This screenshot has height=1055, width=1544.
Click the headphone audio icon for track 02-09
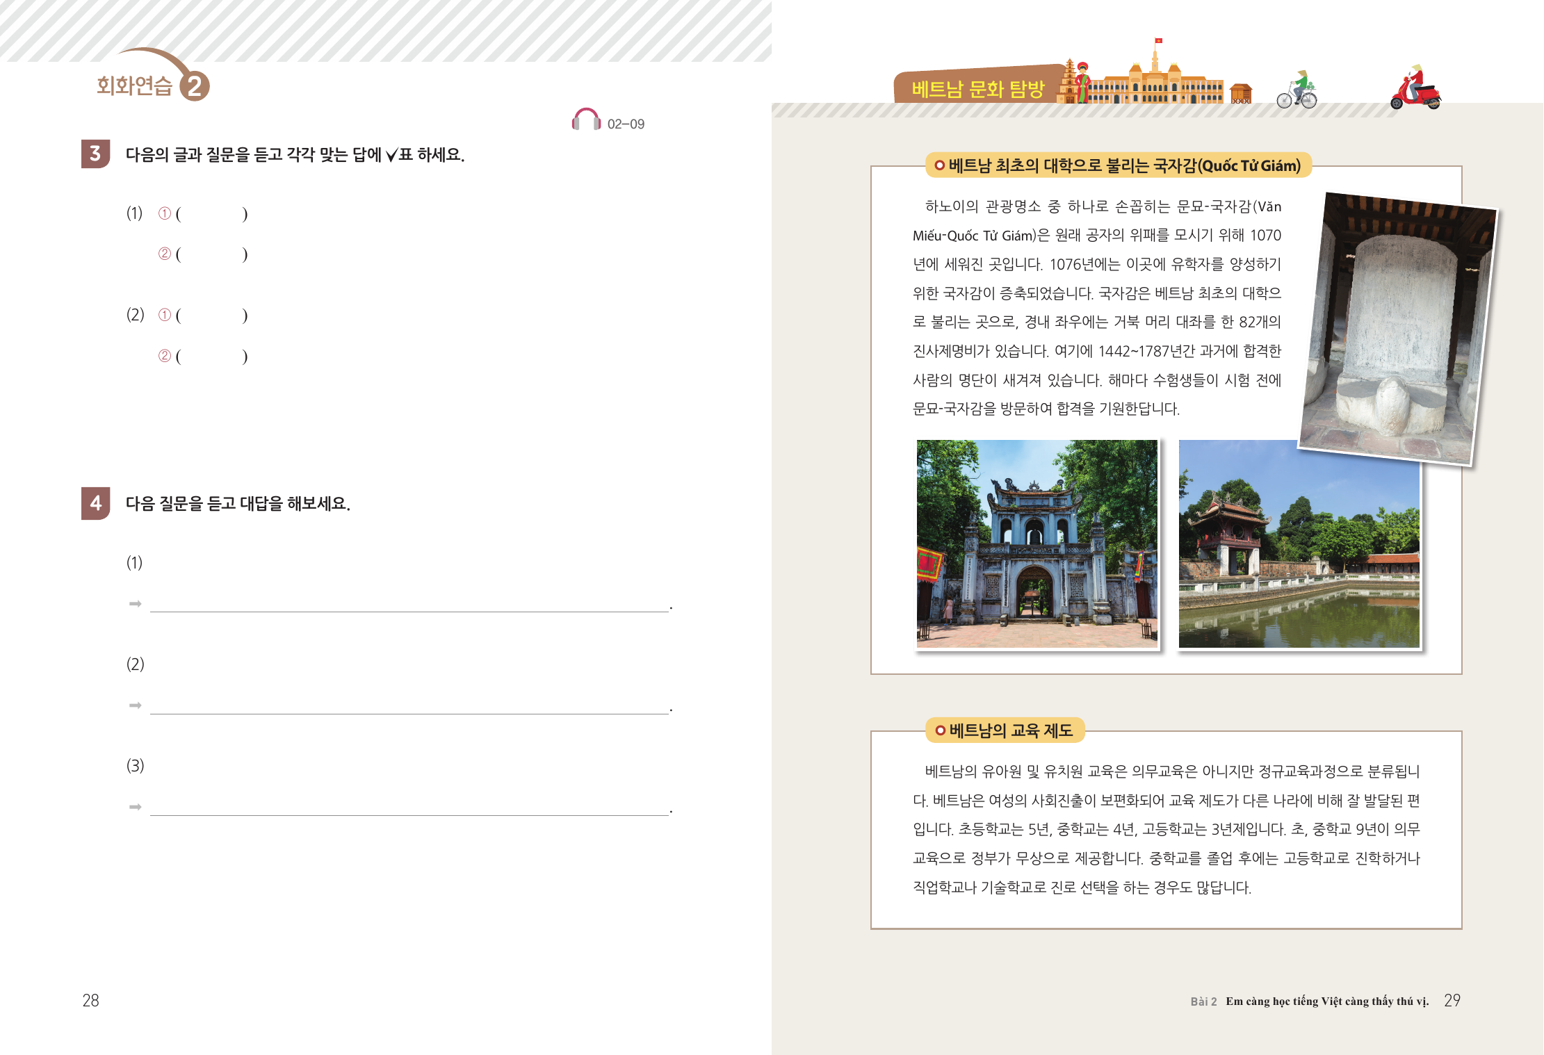tap(585, 120)
